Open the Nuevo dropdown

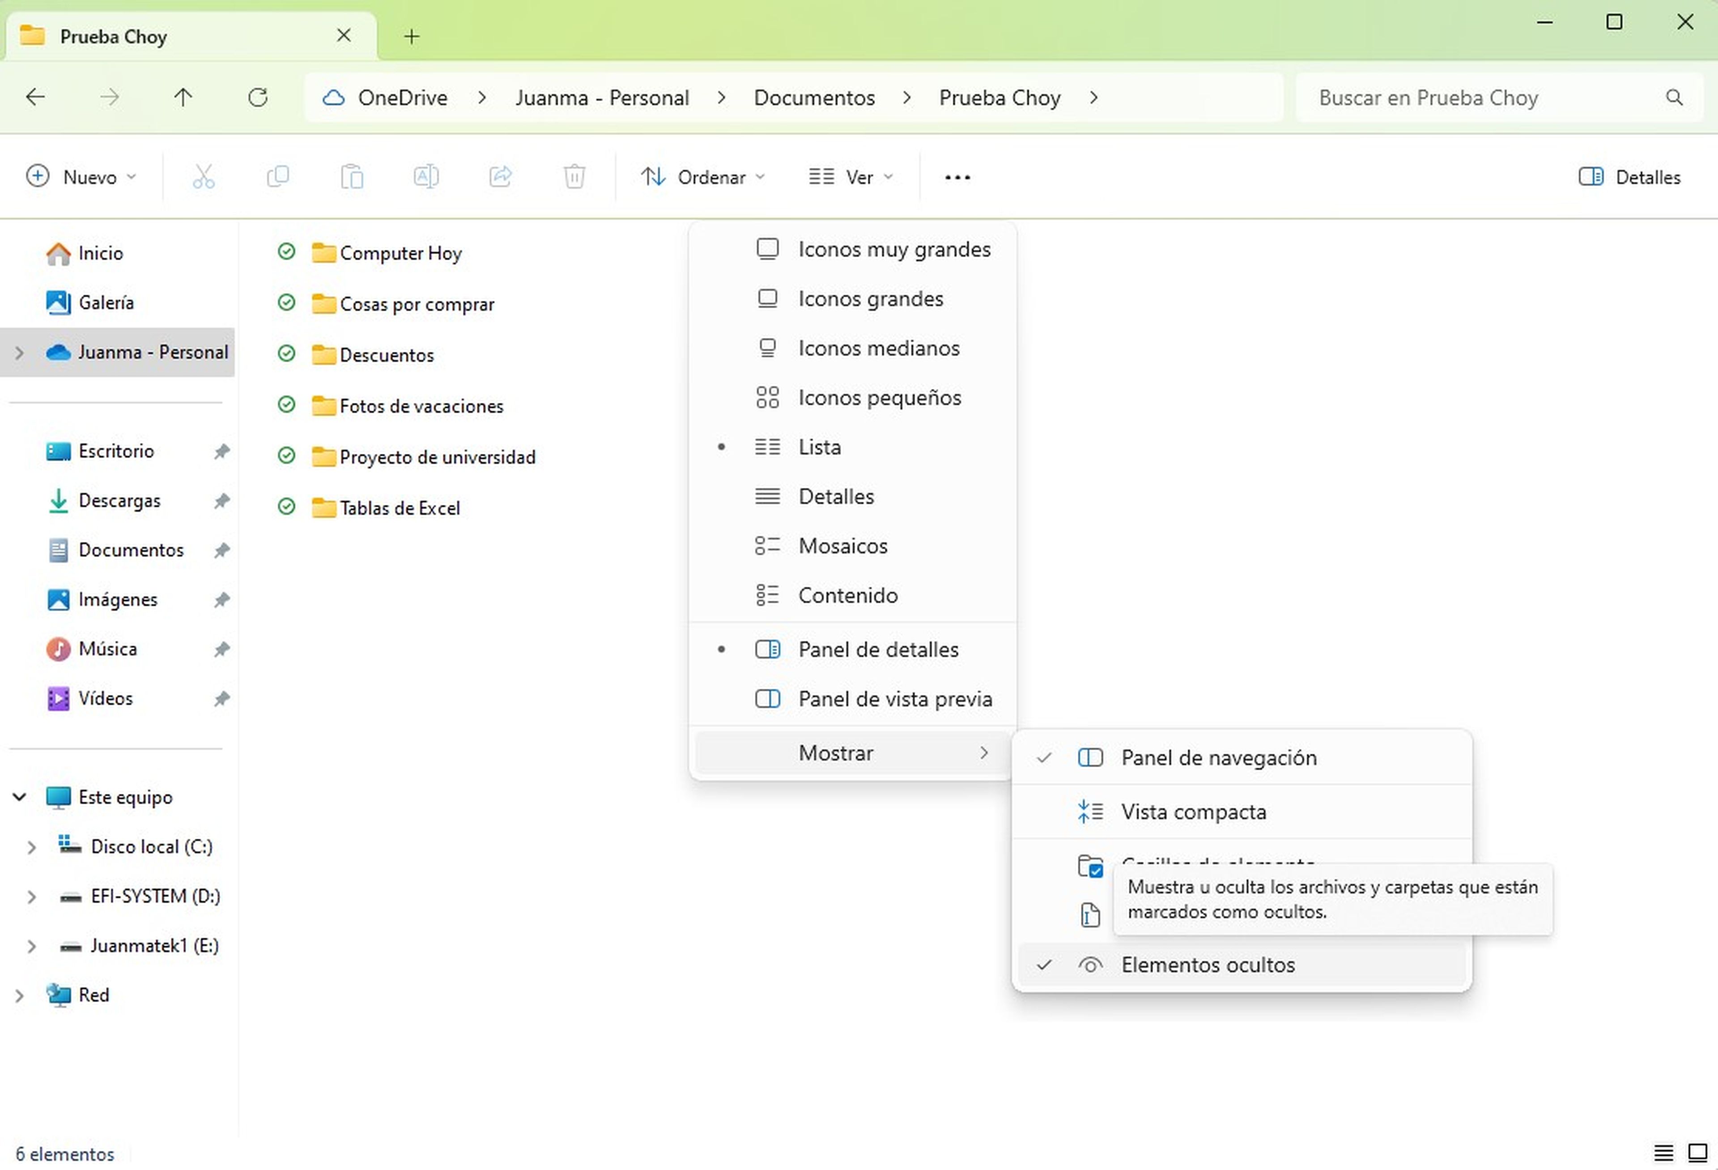[x=81, y=177]
